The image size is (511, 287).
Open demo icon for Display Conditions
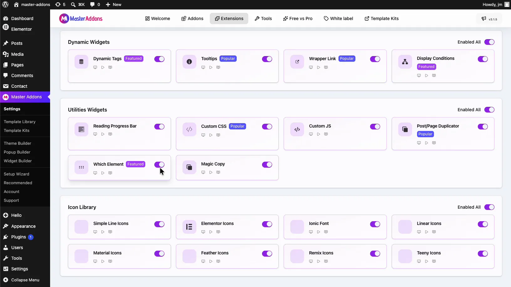coord(419,76)
